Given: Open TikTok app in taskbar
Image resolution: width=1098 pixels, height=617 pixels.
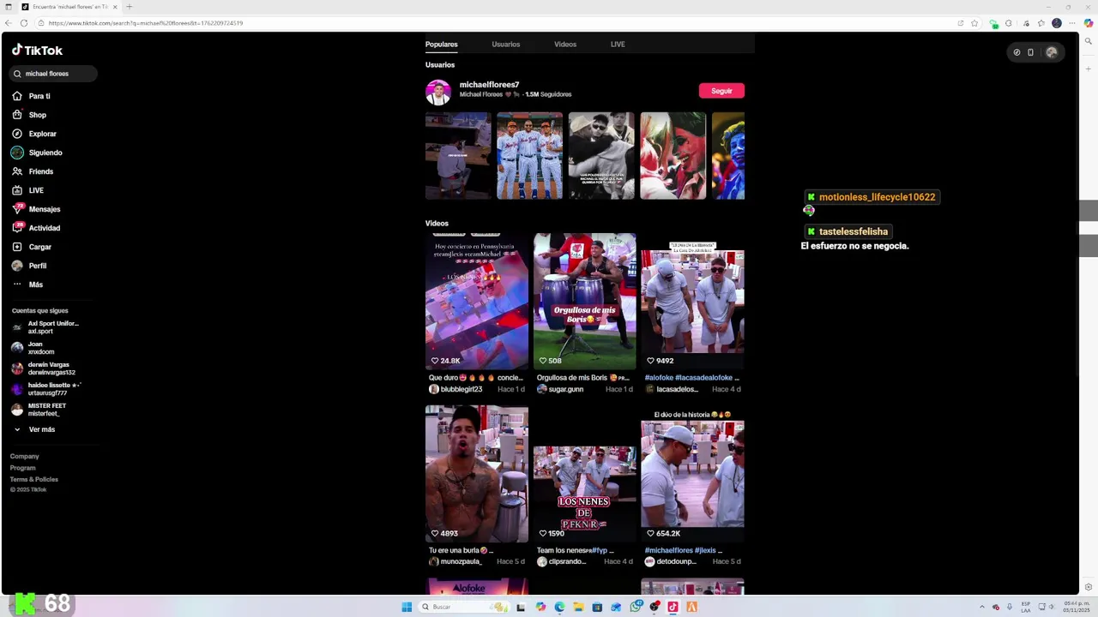Looking at the screenshot, I should coord(673,607).
